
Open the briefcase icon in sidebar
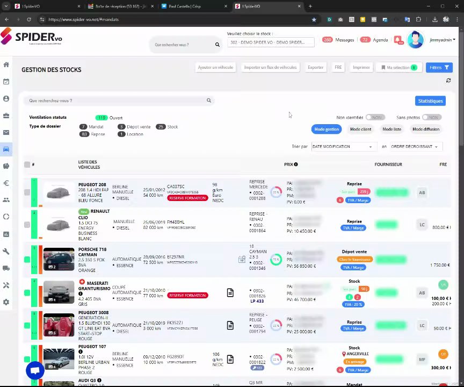pos(6,116)
